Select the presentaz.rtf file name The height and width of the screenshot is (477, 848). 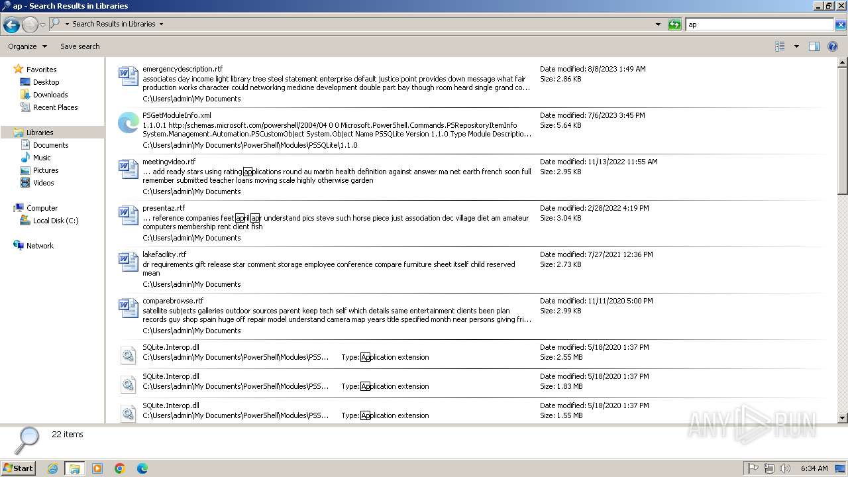tap(164, 208)
